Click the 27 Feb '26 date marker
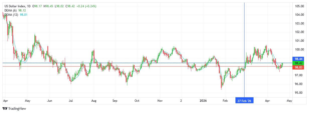 coord(244,101)
